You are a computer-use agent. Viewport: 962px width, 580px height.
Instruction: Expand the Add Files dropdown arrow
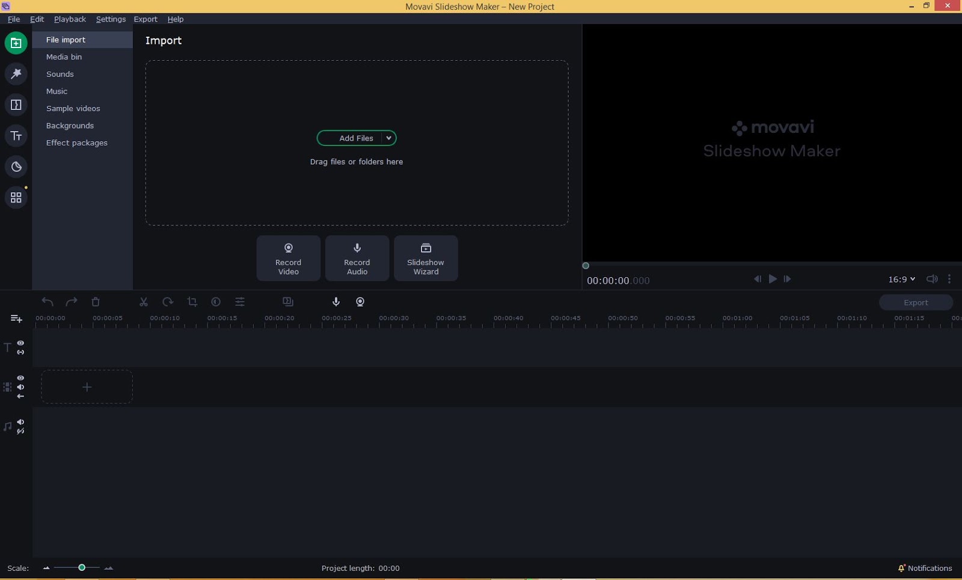coord(389,138)
